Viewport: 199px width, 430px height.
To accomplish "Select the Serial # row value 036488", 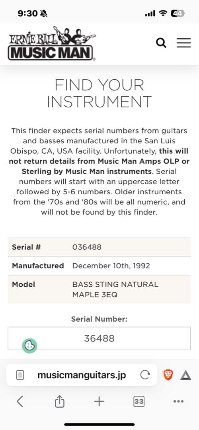I will pyautogui.click(x=87, y=247).
